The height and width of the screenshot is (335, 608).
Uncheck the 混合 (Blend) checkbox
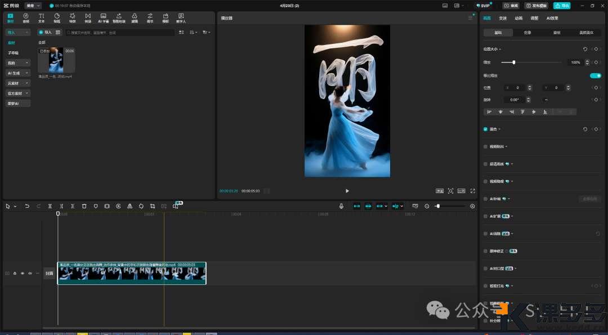pyautogui.click(x=486, y=129)
